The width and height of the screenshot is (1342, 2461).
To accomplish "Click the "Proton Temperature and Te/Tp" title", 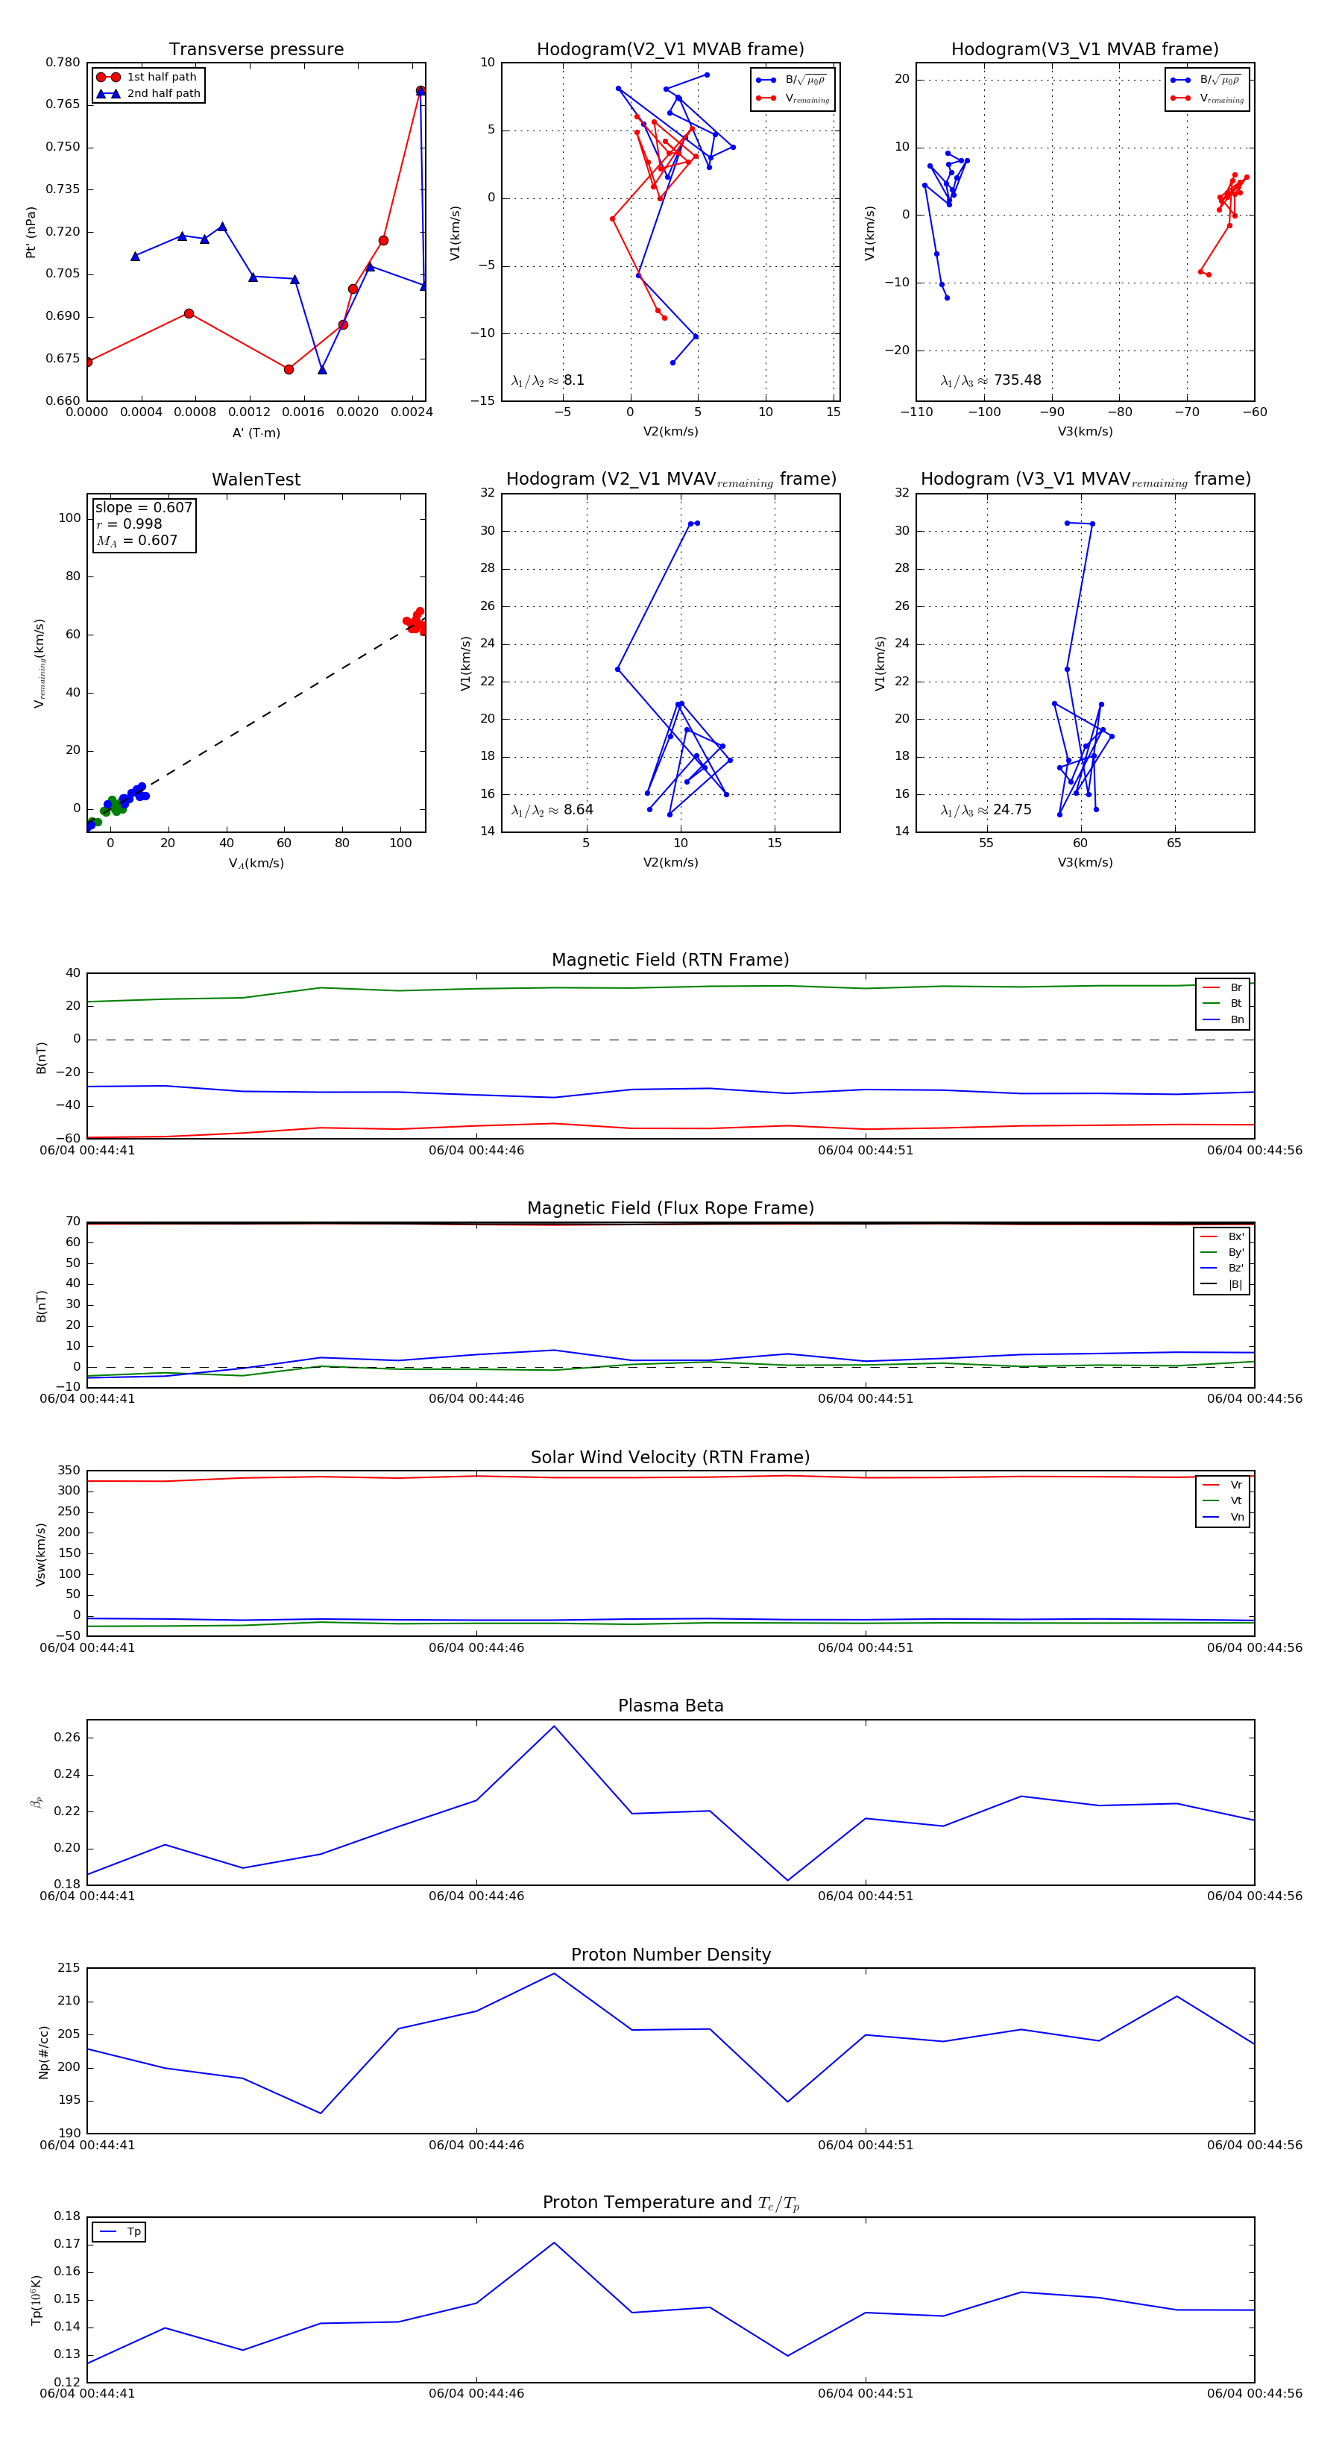I will (x=670, y=2203).
